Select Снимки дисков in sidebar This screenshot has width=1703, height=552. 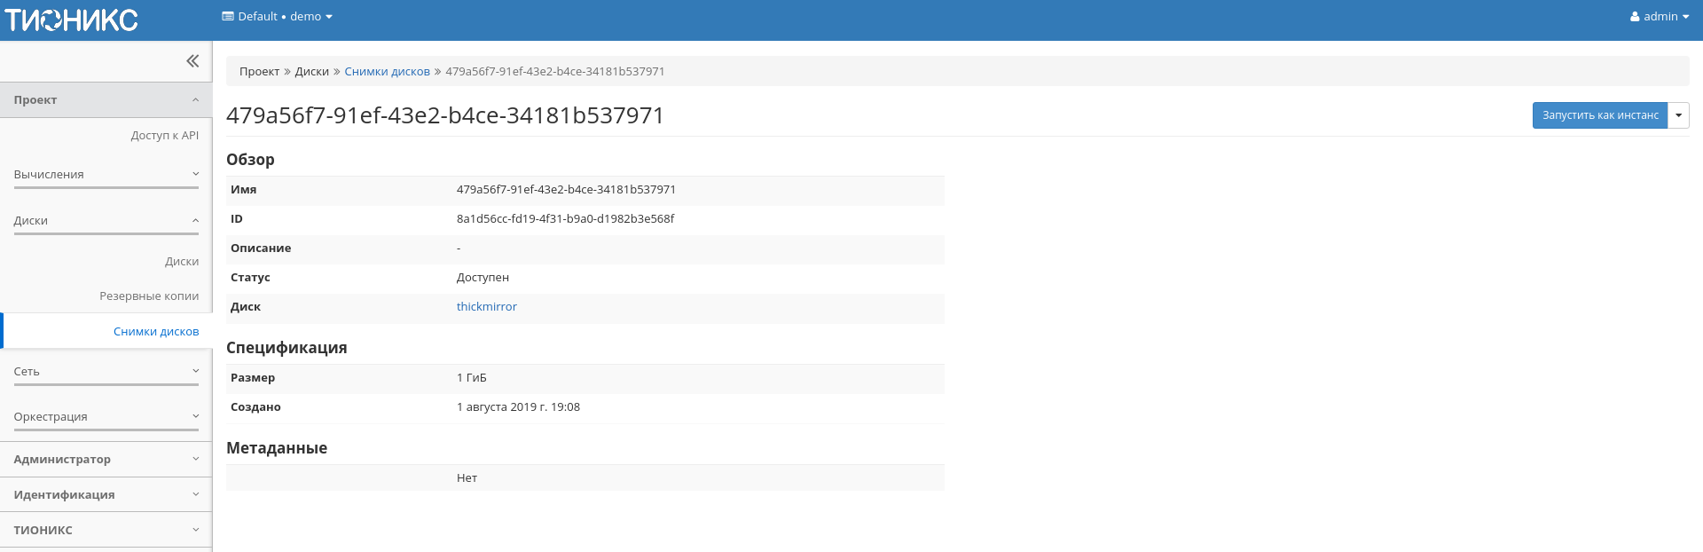click(156, 332)
